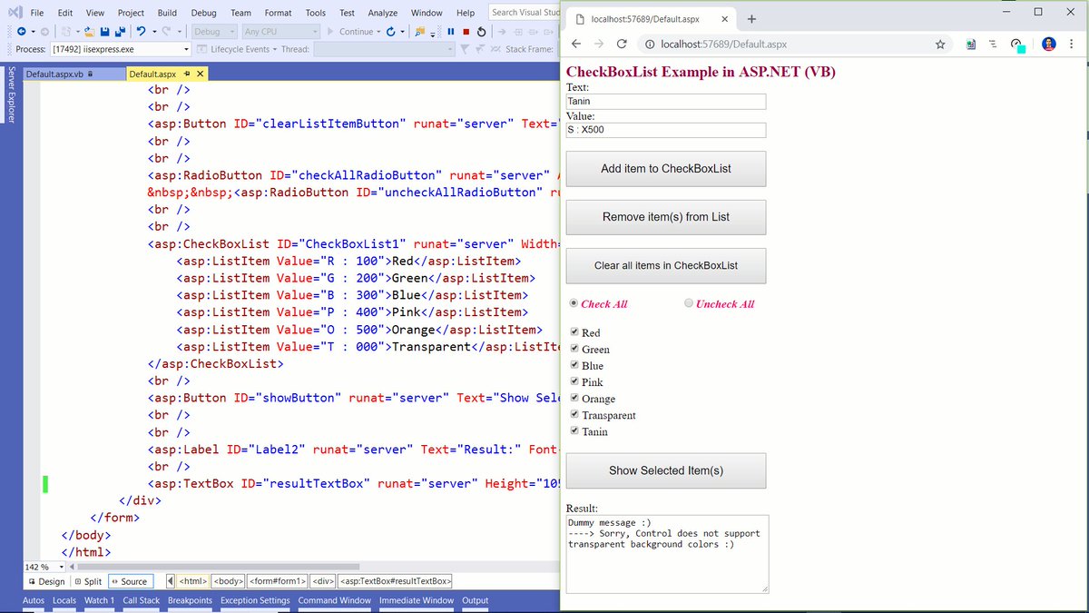The image size is (1089, 613).
Task: Open Chrome's three-dot menu
Action: pyautogui.click(x=1074, y=44)
